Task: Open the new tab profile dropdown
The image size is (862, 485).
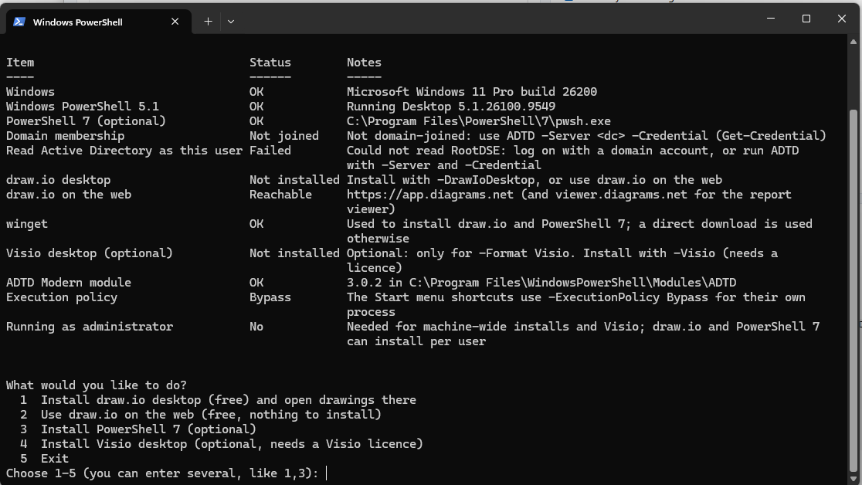Action: click(231, 22)
